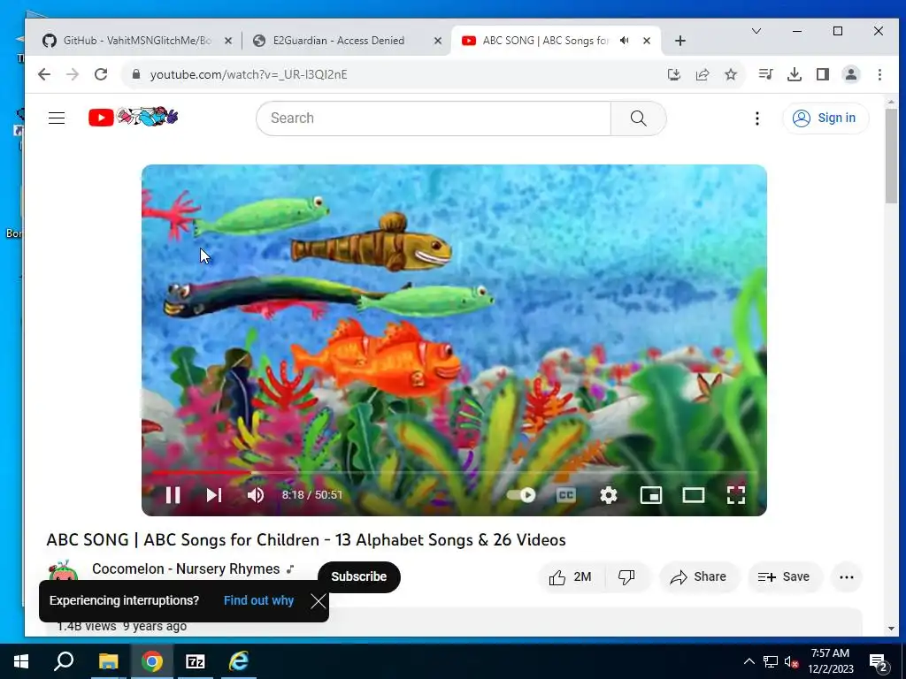Bookmark this page with star
Viewport: 906px width, 679px height.
click(x=731, y=74)
